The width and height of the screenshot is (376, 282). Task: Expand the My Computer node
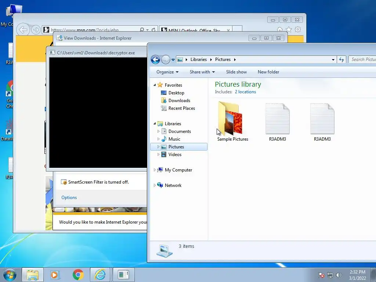pos(155,170)
